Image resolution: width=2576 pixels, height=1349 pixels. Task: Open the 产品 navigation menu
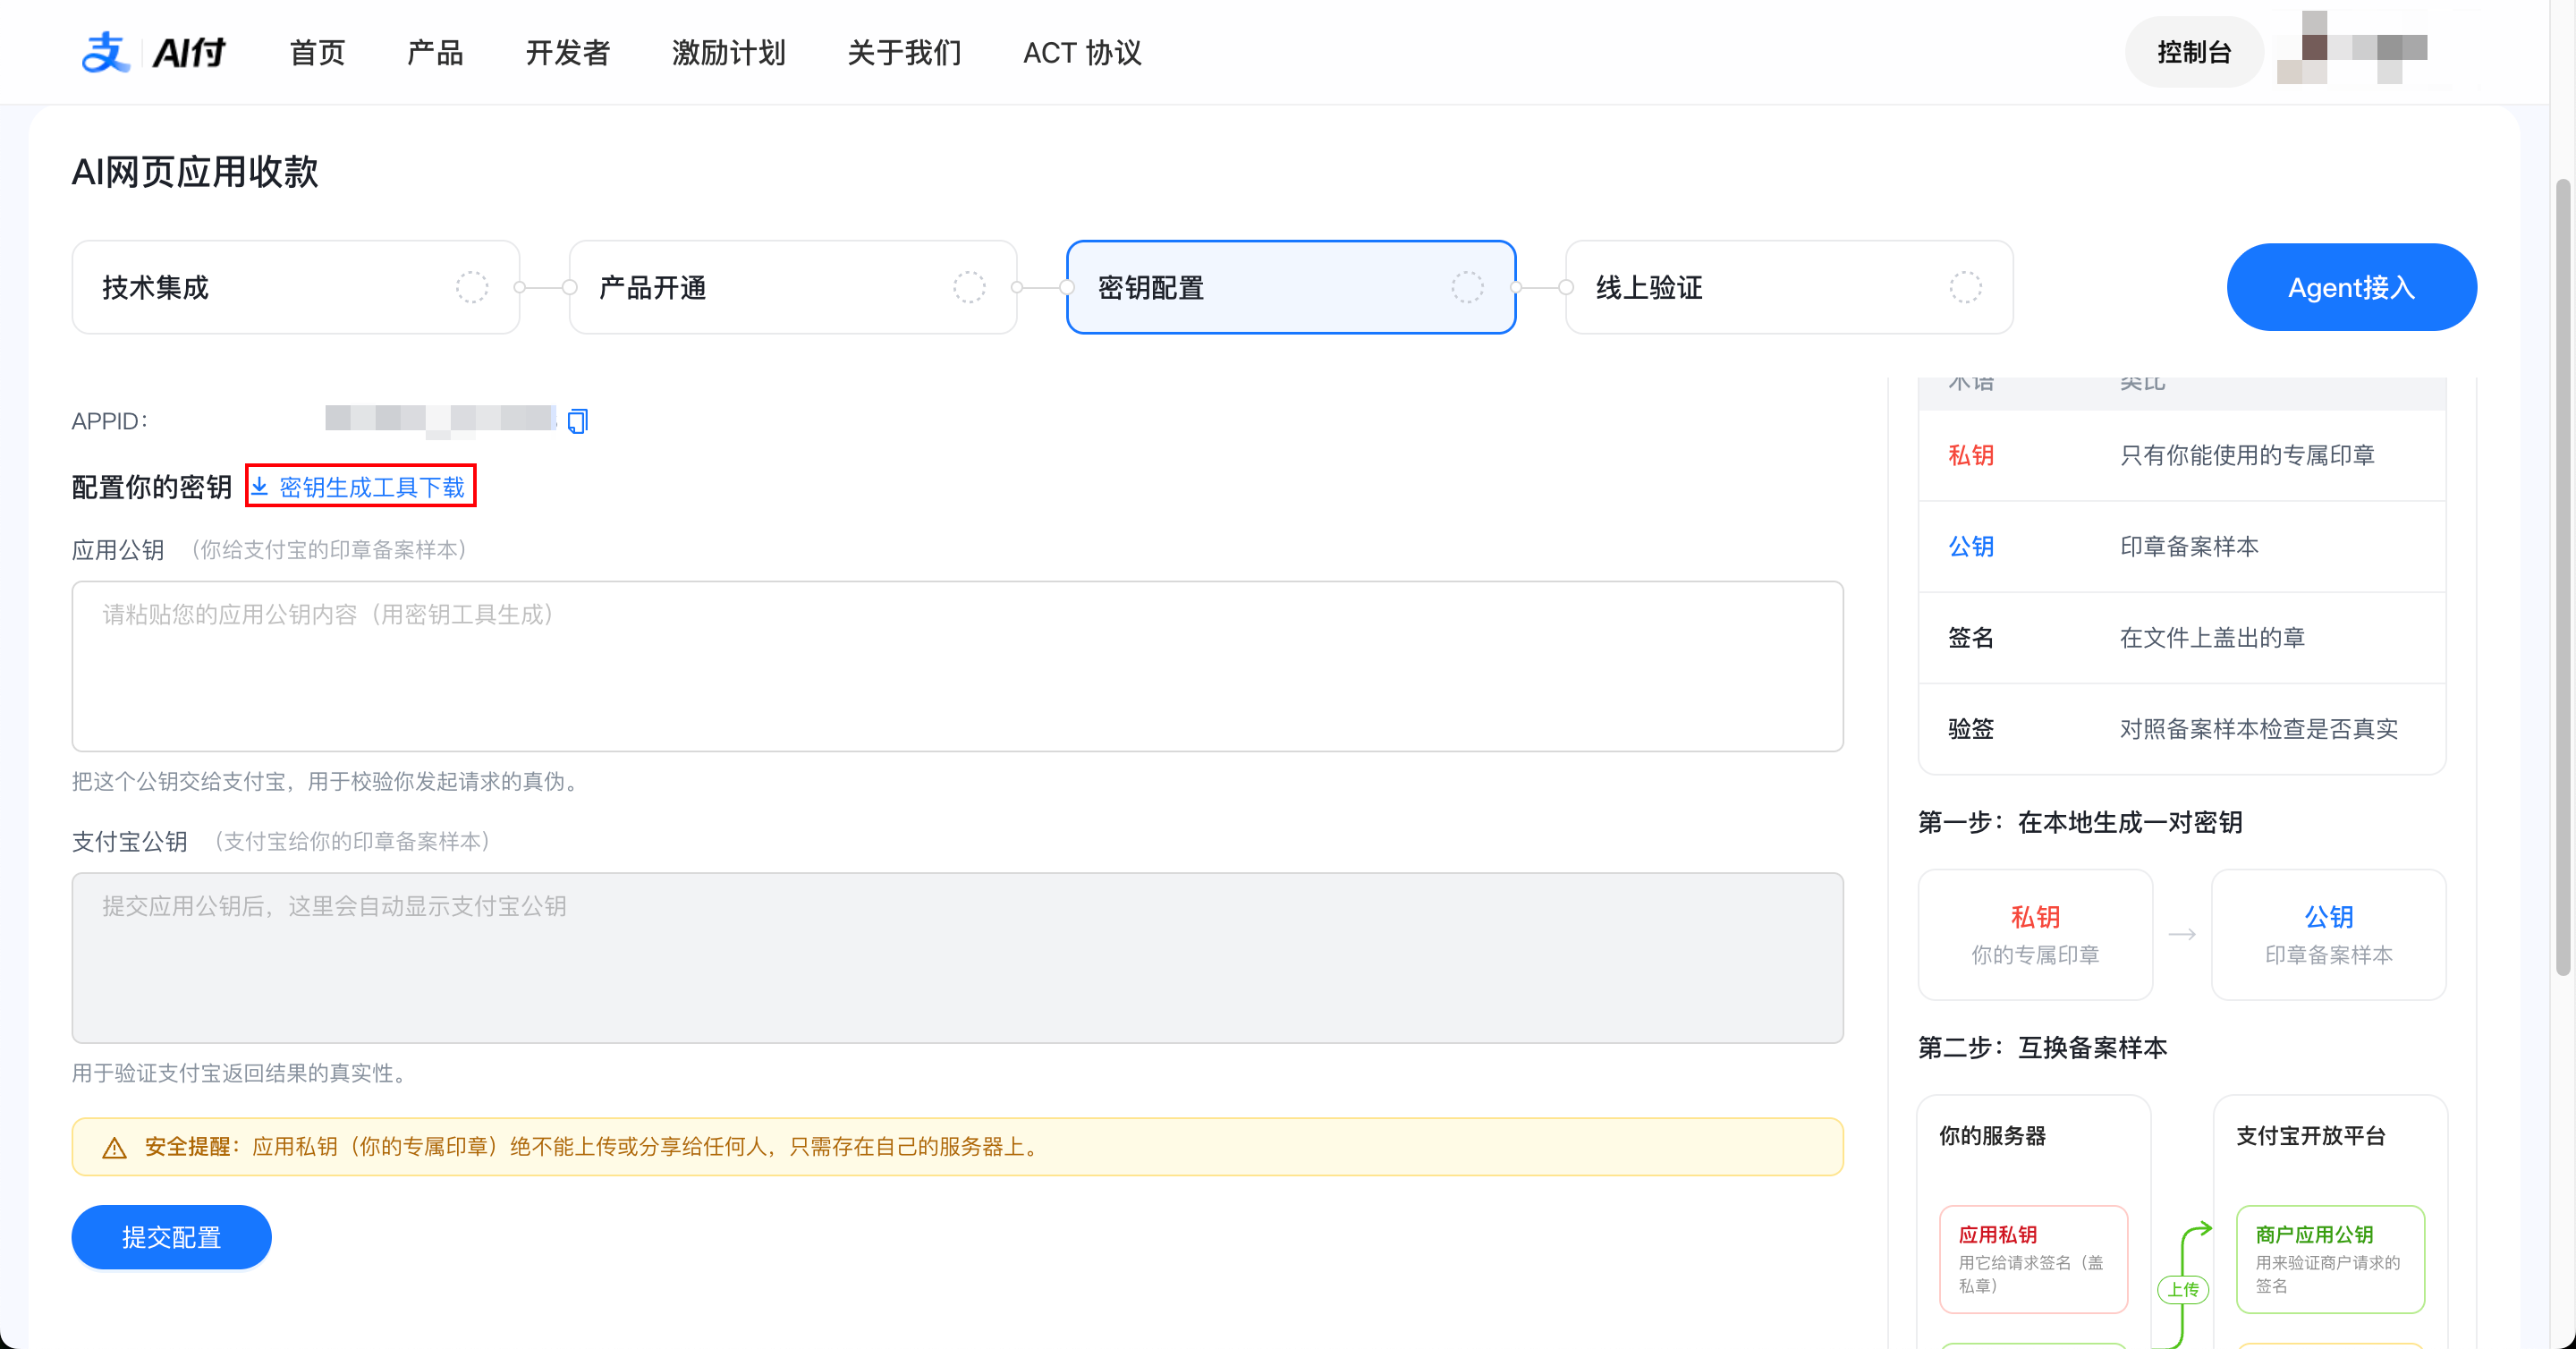[435, 52]
